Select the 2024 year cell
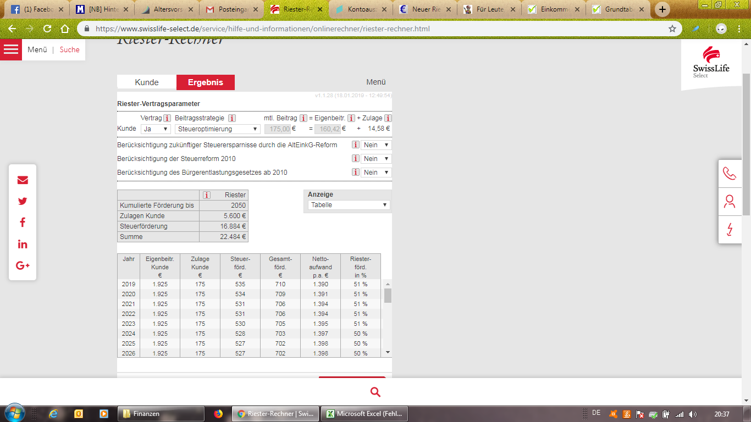The height and width of the screenshot is (422, 751). [x=129, y=334]
